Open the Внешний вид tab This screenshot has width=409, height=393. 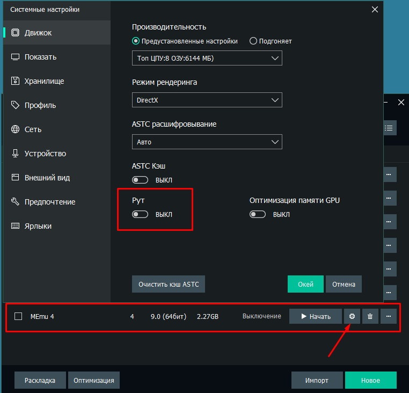[57, 178]
